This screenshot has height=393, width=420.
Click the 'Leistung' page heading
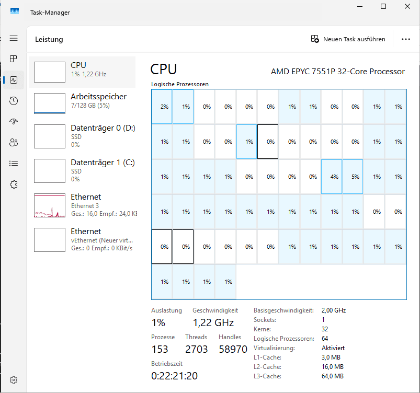click(x=49, y=39)
